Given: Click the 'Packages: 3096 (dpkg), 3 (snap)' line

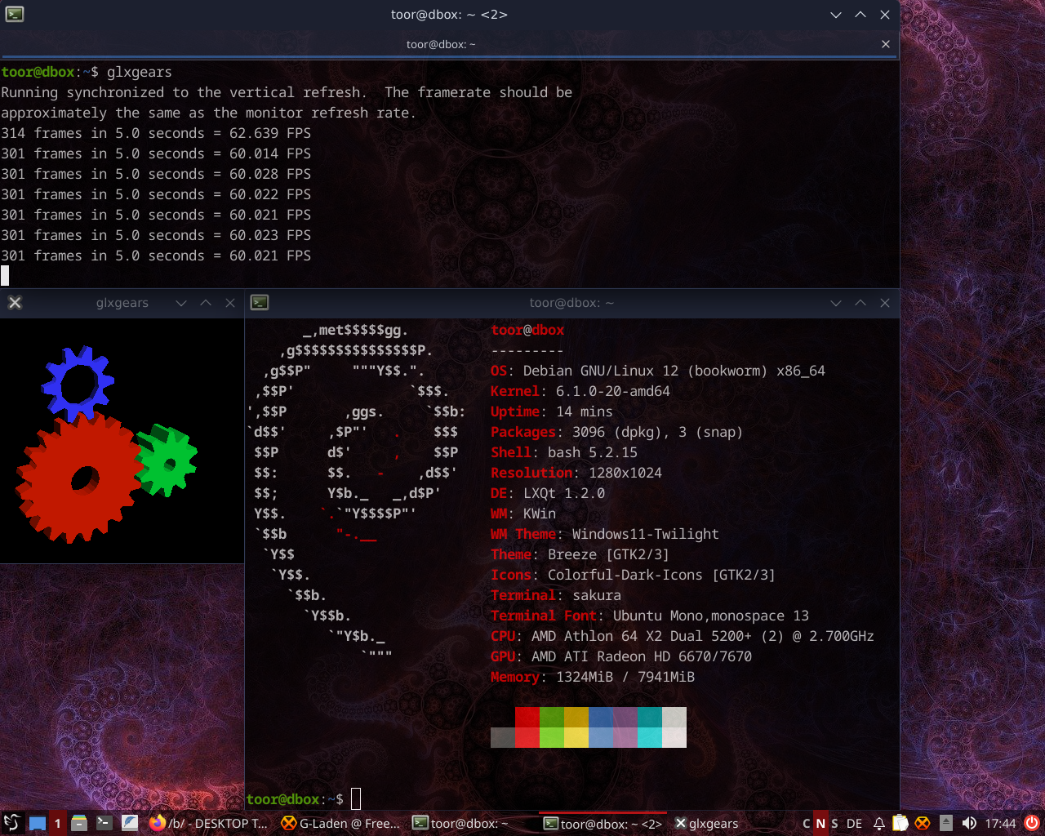Looking at the screenshot, I should tap(617, 432).
